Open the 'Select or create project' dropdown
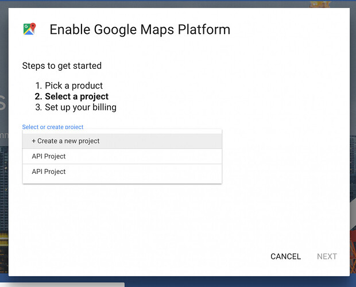 pyautogui.click(x=53, y=127)
